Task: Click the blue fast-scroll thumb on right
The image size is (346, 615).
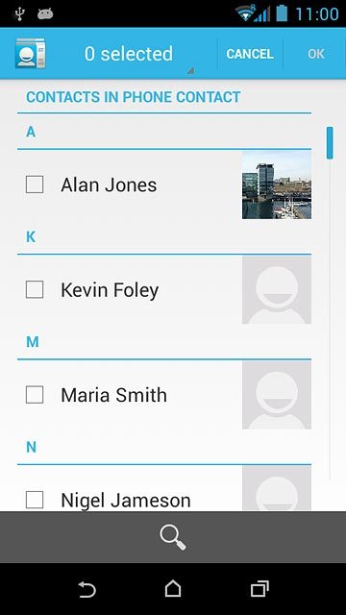Action: 330,142
